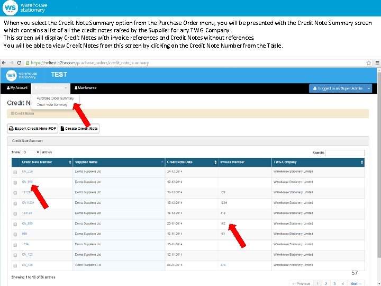This screenshot has width=381, height=286.
Task: Click 'Showing 1 to 10' entries text
Action: 33,277
